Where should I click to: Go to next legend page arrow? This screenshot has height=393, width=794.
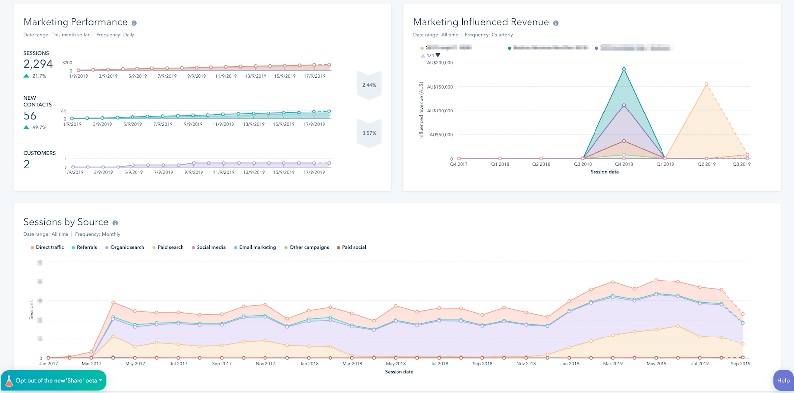[438, 56]
